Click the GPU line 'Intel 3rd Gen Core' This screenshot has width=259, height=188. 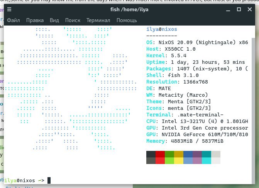pyautogui.click(x=189, y=128)
